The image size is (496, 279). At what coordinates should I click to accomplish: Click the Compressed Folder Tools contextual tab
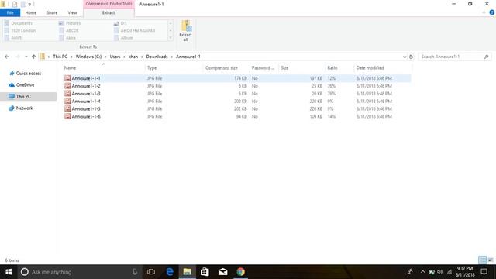pyautogui.click(x=108, y=4)
